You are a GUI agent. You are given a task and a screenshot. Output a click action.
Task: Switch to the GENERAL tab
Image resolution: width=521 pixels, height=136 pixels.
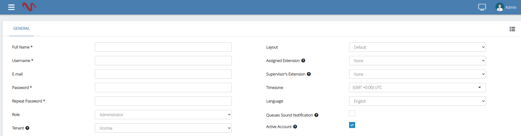22,28
